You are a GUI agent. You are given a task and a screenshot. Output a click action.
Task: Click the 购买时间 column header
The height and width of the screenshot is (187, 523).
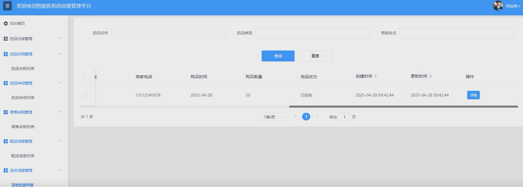[199, 77]
